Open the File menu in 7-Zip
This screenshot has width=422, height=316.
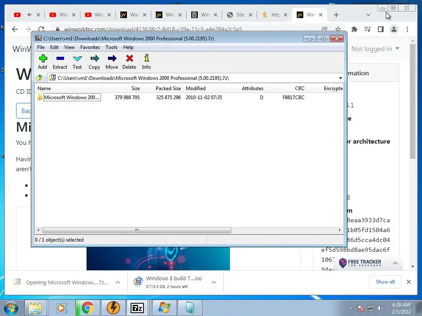[41, 47]
